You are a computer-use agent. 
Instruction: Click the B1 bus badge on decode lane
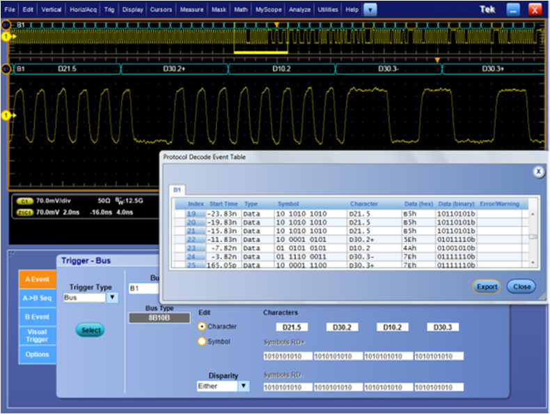click(7, 69)
